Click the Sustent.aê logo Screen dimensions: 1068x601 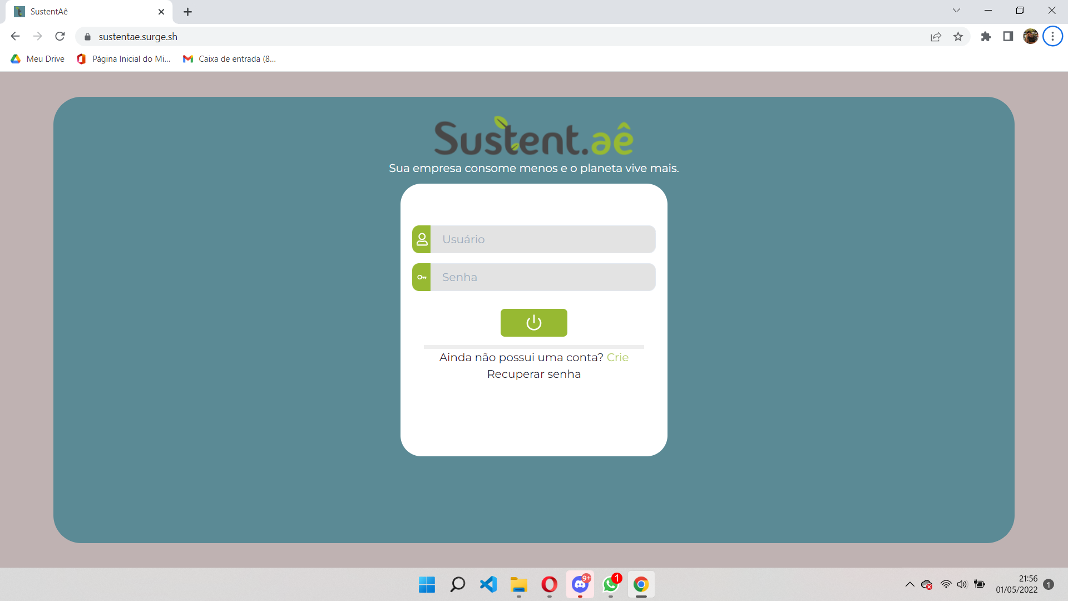(533, 137)
